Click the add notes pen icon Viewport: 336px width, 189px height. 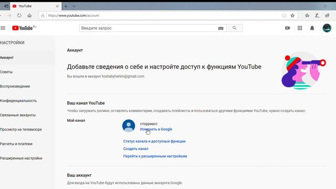pyautogui.click(x=317, y=15)
